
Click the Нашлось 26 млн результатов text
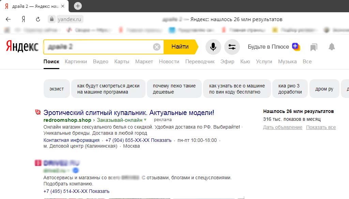[x=299, y=111]
